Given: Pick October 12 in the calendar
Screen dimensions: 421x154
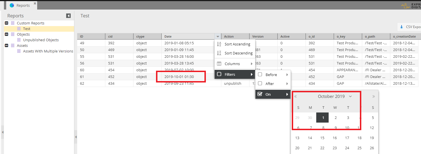Looking at the screenshot, I should pos(372,128).
